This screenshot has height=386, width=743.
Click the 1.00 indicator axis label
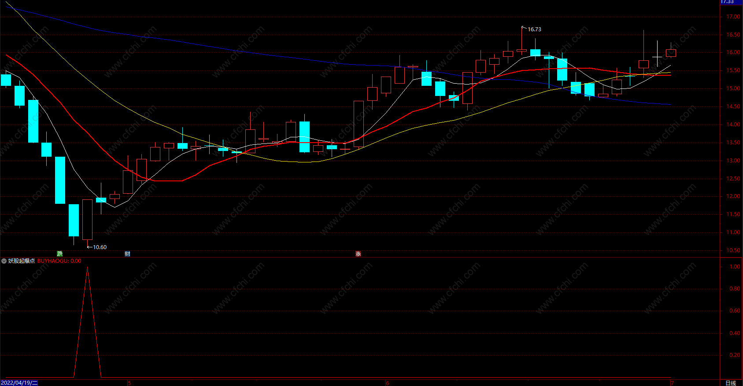[x=735, y=267]
